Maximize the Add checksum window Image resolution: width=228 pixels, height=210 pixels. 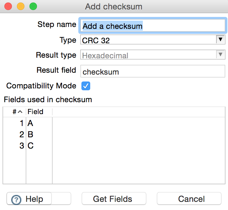(33, 6)
